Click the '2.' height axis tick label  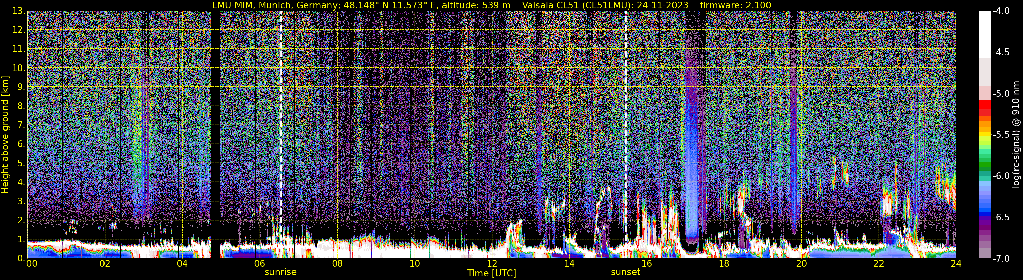point(21,221)
